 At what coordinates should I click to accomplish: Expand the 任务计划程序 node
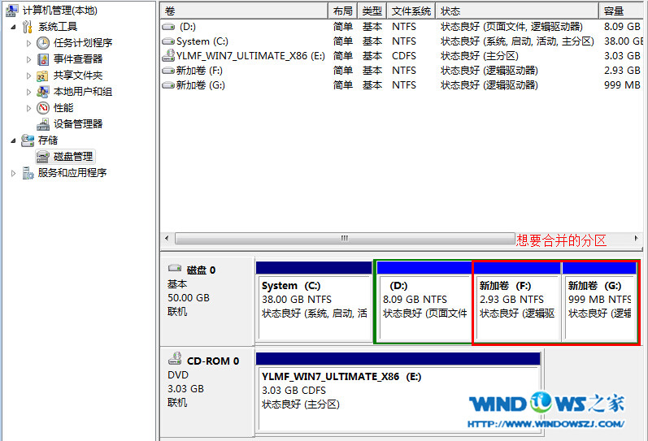tap(29, 43)
